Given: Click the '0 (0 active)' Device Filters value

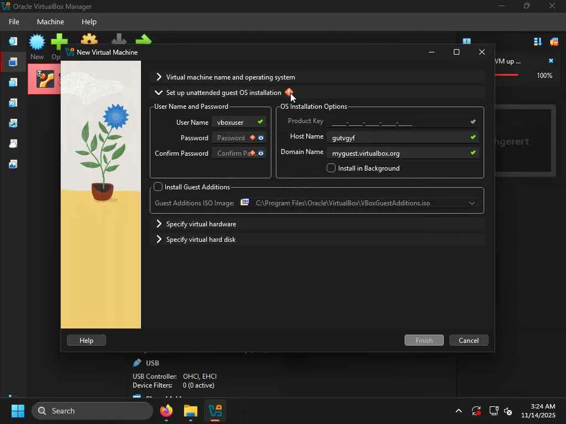Looking at the screenshot, I should pyautogui.click(x=198, y=385).
